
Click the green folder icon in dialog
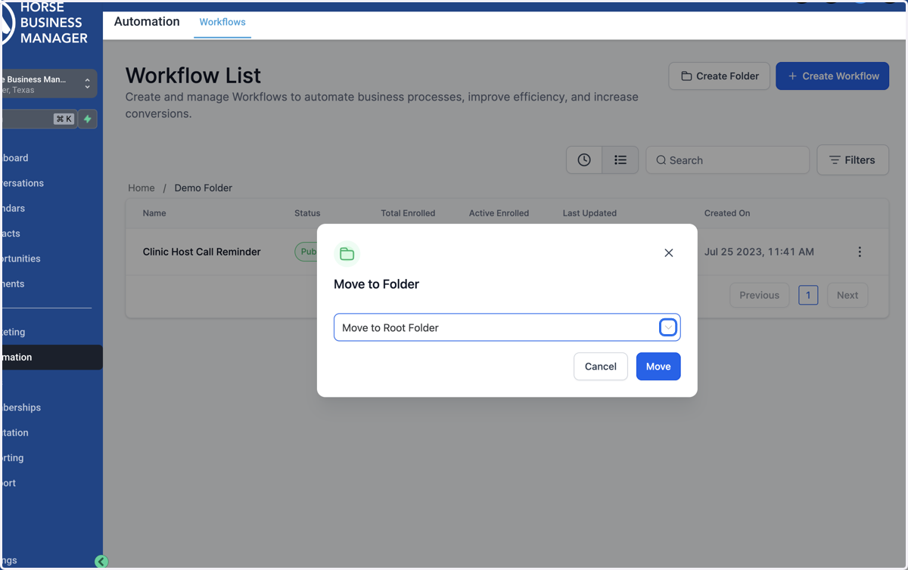tap(347, 254)
